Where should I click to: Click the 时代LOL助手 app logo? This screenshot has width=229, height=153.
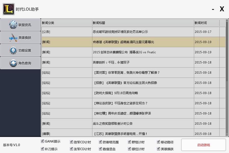coord(8,9)
